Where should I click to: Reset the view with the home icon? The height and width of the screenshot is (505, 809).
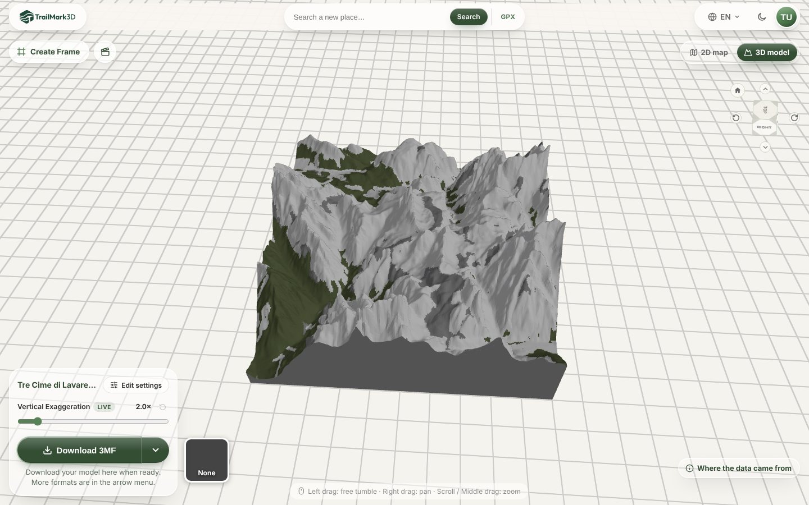[738, 90]
